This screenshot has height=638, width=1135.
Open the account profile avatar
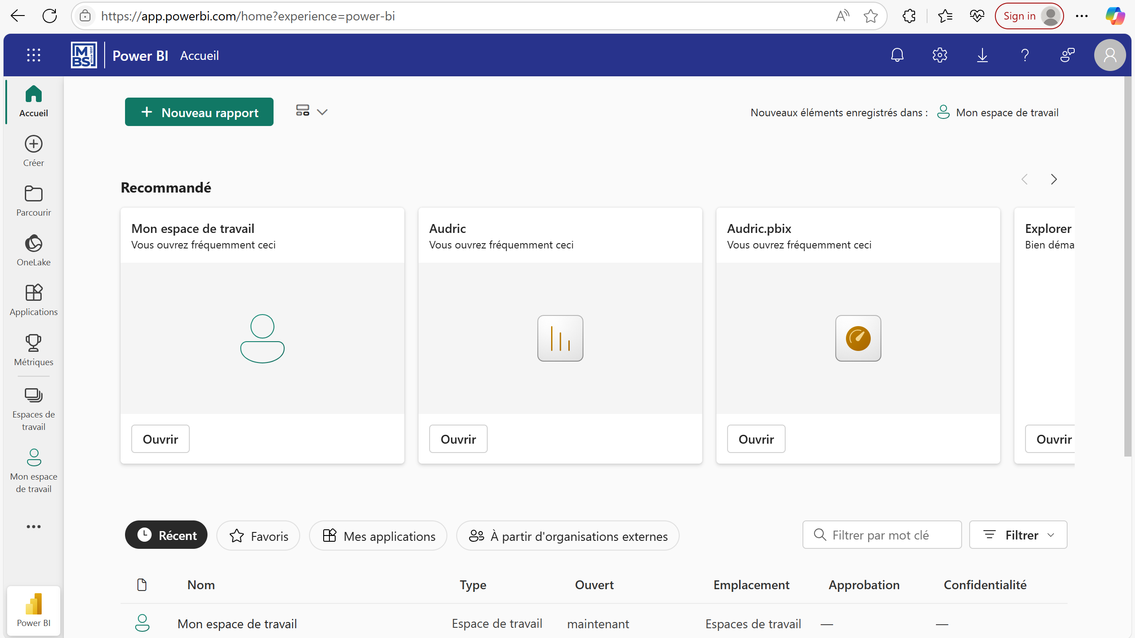click(x=1110, y=55)
